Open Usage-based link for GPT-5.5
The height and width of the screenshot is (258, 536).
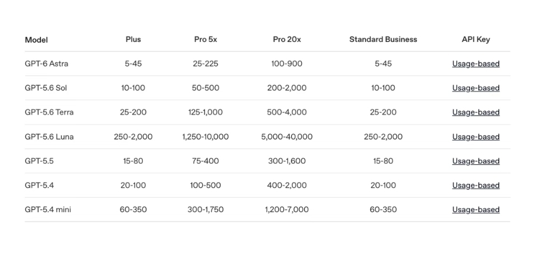pos(476,161)
